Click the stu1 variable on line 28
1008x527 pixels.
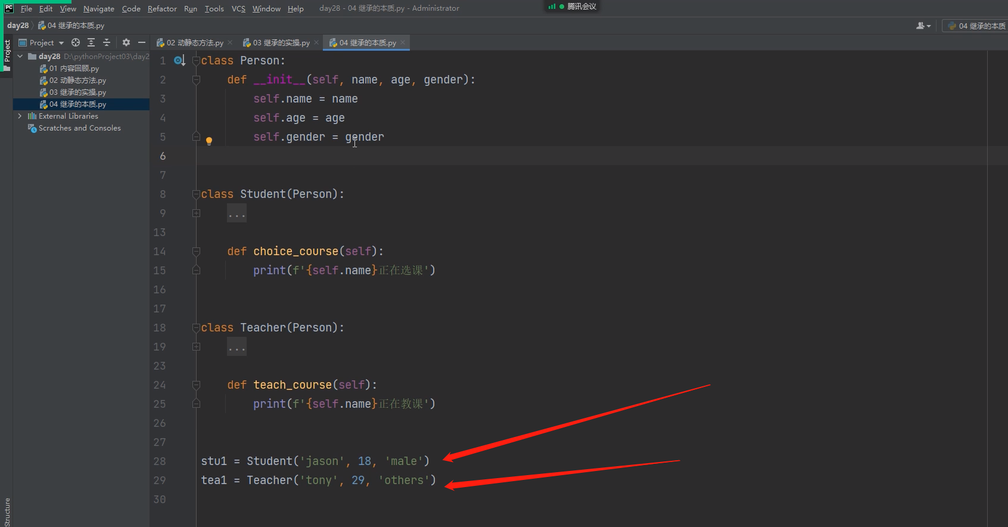click(214, 461)
